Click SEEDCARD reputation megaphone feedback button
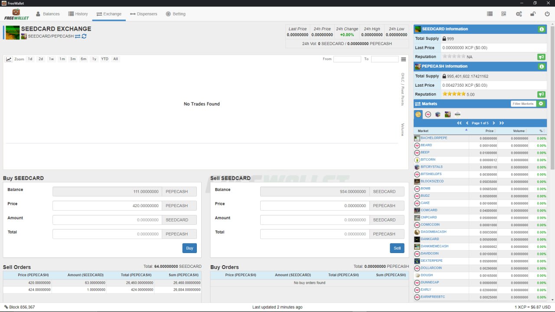555x312 pixels. (x=541, y=57)
